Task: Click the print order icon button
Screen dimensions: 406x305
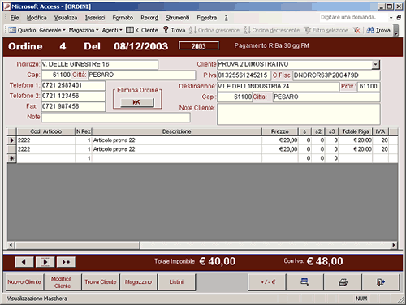Action: click(343, 282)
